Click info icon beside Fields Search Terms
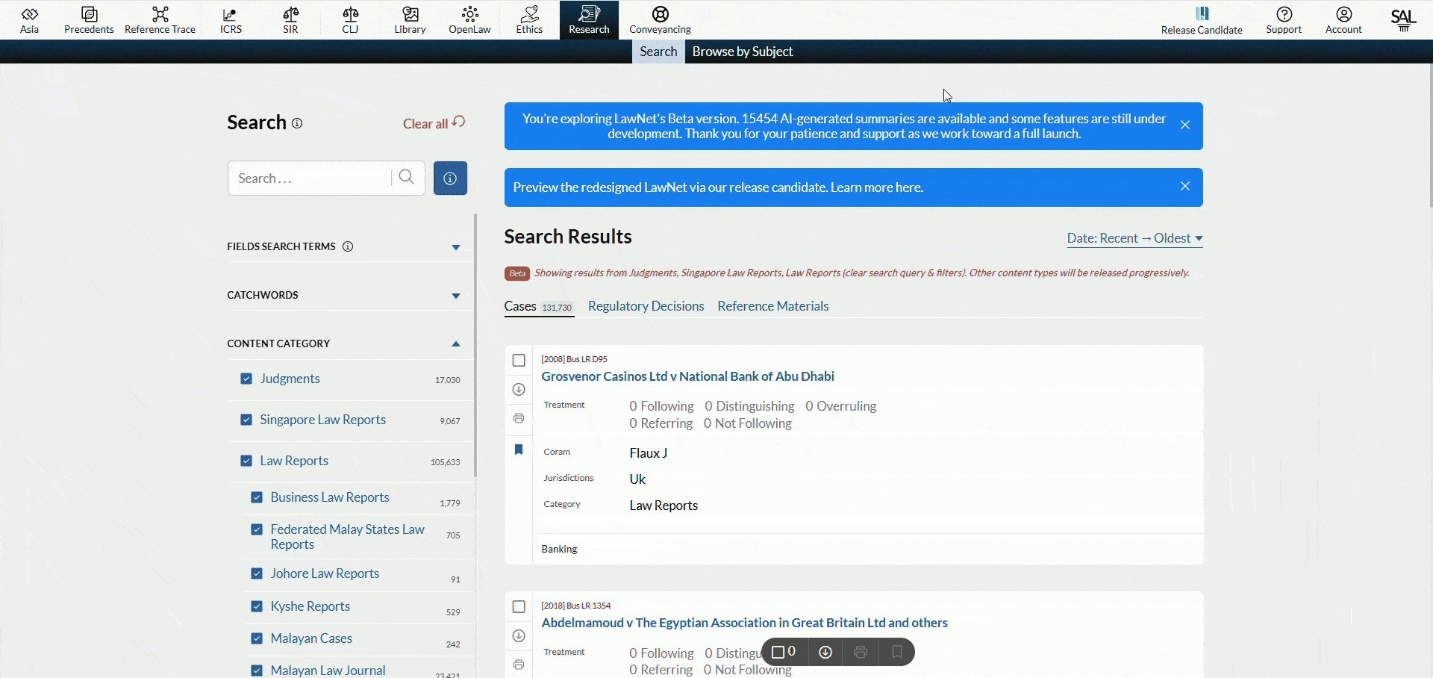 tap(348, 246)
